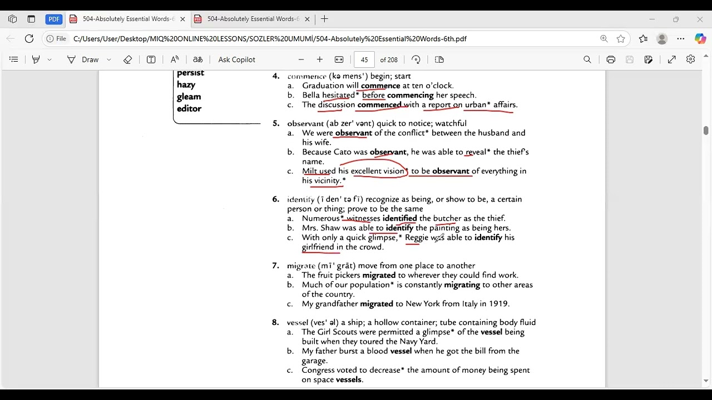Click the browser zoom magnifier icon in address bar
The width and height of the screenshot is (712, 400).
coord(604,39)
